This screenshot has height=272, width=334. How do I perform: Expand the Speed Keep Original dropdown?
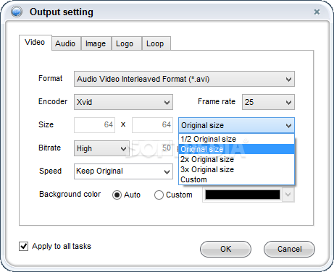click(123, 171)
